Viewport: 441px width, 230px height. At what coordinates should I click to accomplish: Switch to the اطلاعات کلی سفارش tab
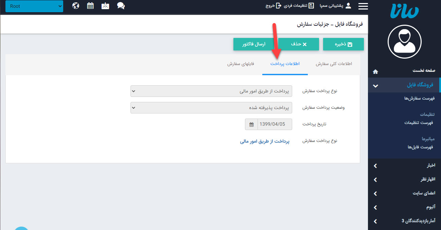pos(333,64)
